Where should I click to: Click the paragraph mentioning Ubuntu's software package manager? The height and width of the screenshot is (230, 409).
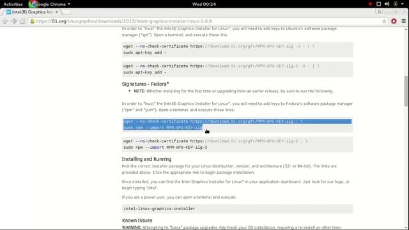(229, 31)
